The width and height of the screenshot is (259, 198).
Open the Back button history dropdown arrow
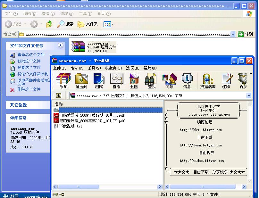25,24
